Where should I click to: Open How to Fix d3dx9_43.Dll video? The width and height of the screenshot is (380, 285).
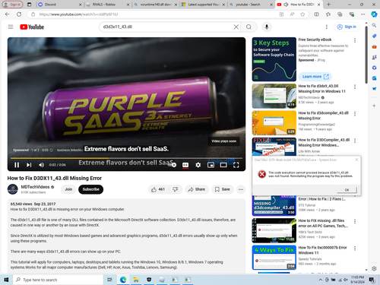321,89
